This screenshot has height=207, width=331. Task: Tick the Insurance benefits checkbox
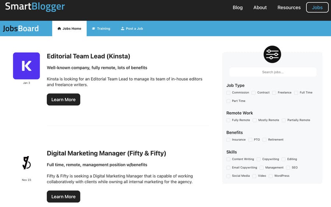click(228, 140)
